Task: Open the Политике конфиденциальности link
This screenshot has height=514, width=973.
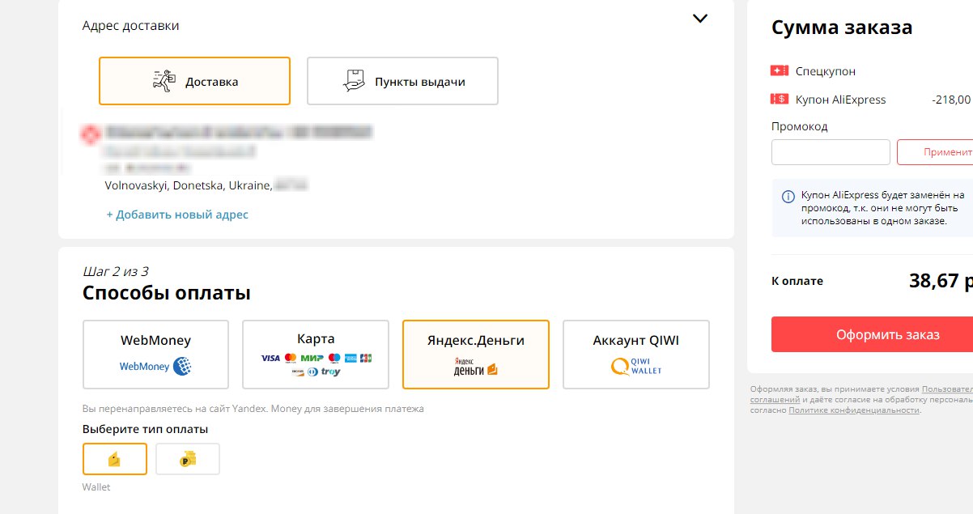Action: [854, 410]
